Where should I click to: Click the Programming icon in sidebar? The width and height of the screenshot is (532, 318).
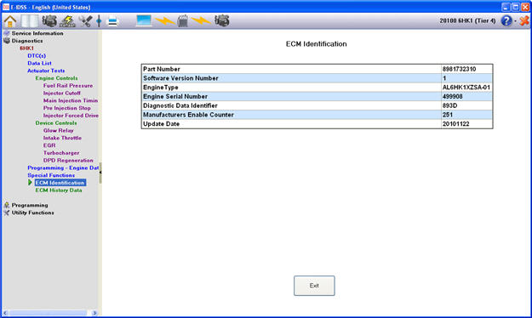[x=7, y=205]
